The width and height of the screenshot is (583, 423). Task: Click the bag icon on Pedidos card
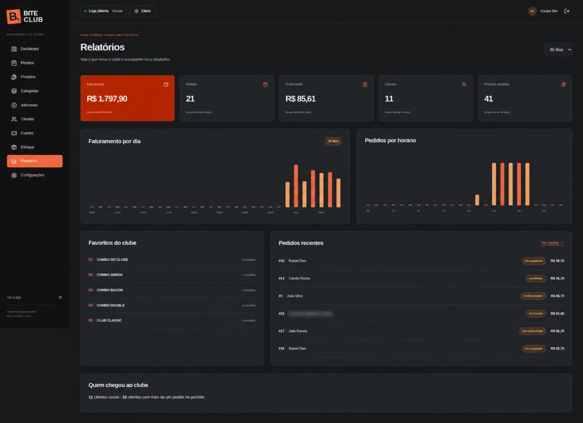point(265,84)
